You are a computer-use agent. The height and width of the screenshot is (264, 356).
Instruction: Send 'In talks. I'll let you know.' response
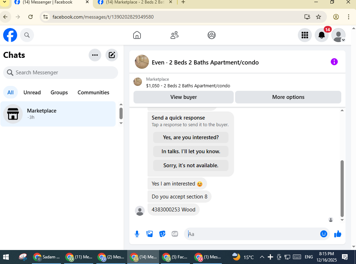[191, 151]
